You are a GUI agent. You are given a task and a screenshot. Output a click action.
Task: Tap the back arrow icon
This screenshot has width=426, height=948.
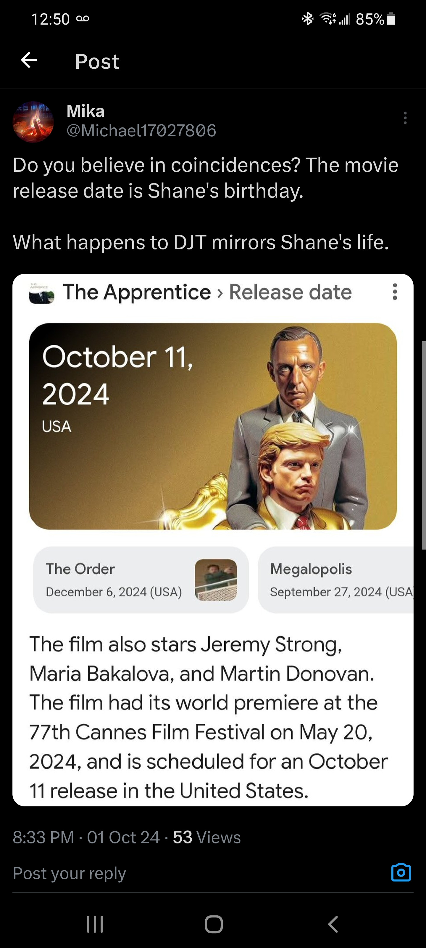(29, 60)
